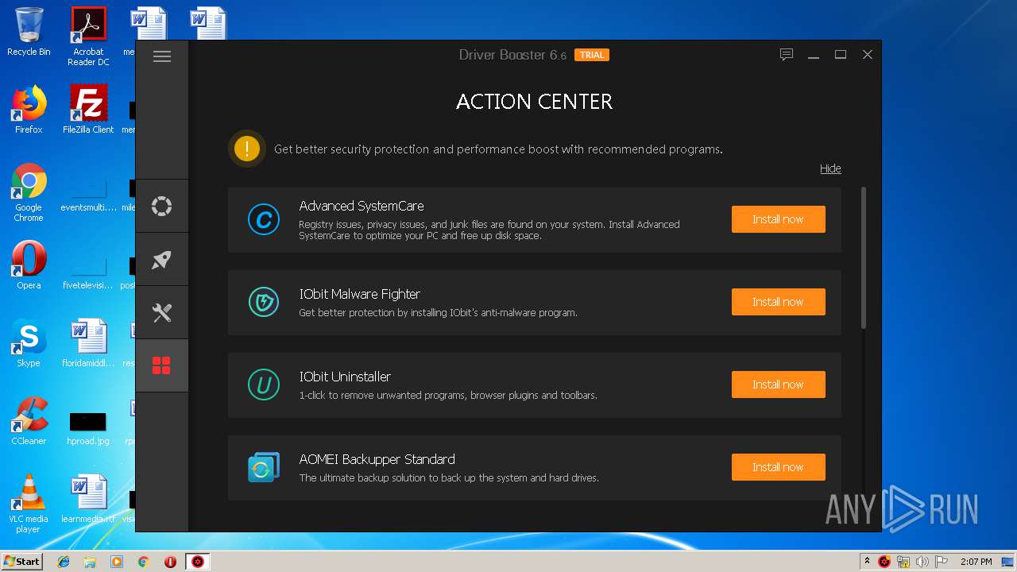The height and width of the screenshot is (572, 1017).
Task: Select the Google Chrome desktop icon
Action: (x=29, y=192)
